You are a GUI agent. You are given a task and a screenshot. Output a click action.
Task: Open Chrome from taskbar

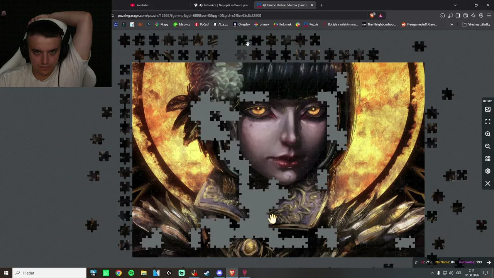[118, 273]
